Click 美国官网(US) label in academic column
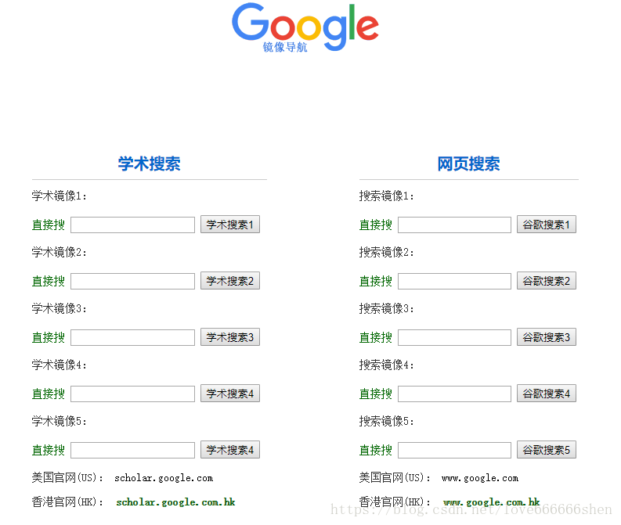The image size is (621, 525). tap(67, 478)
